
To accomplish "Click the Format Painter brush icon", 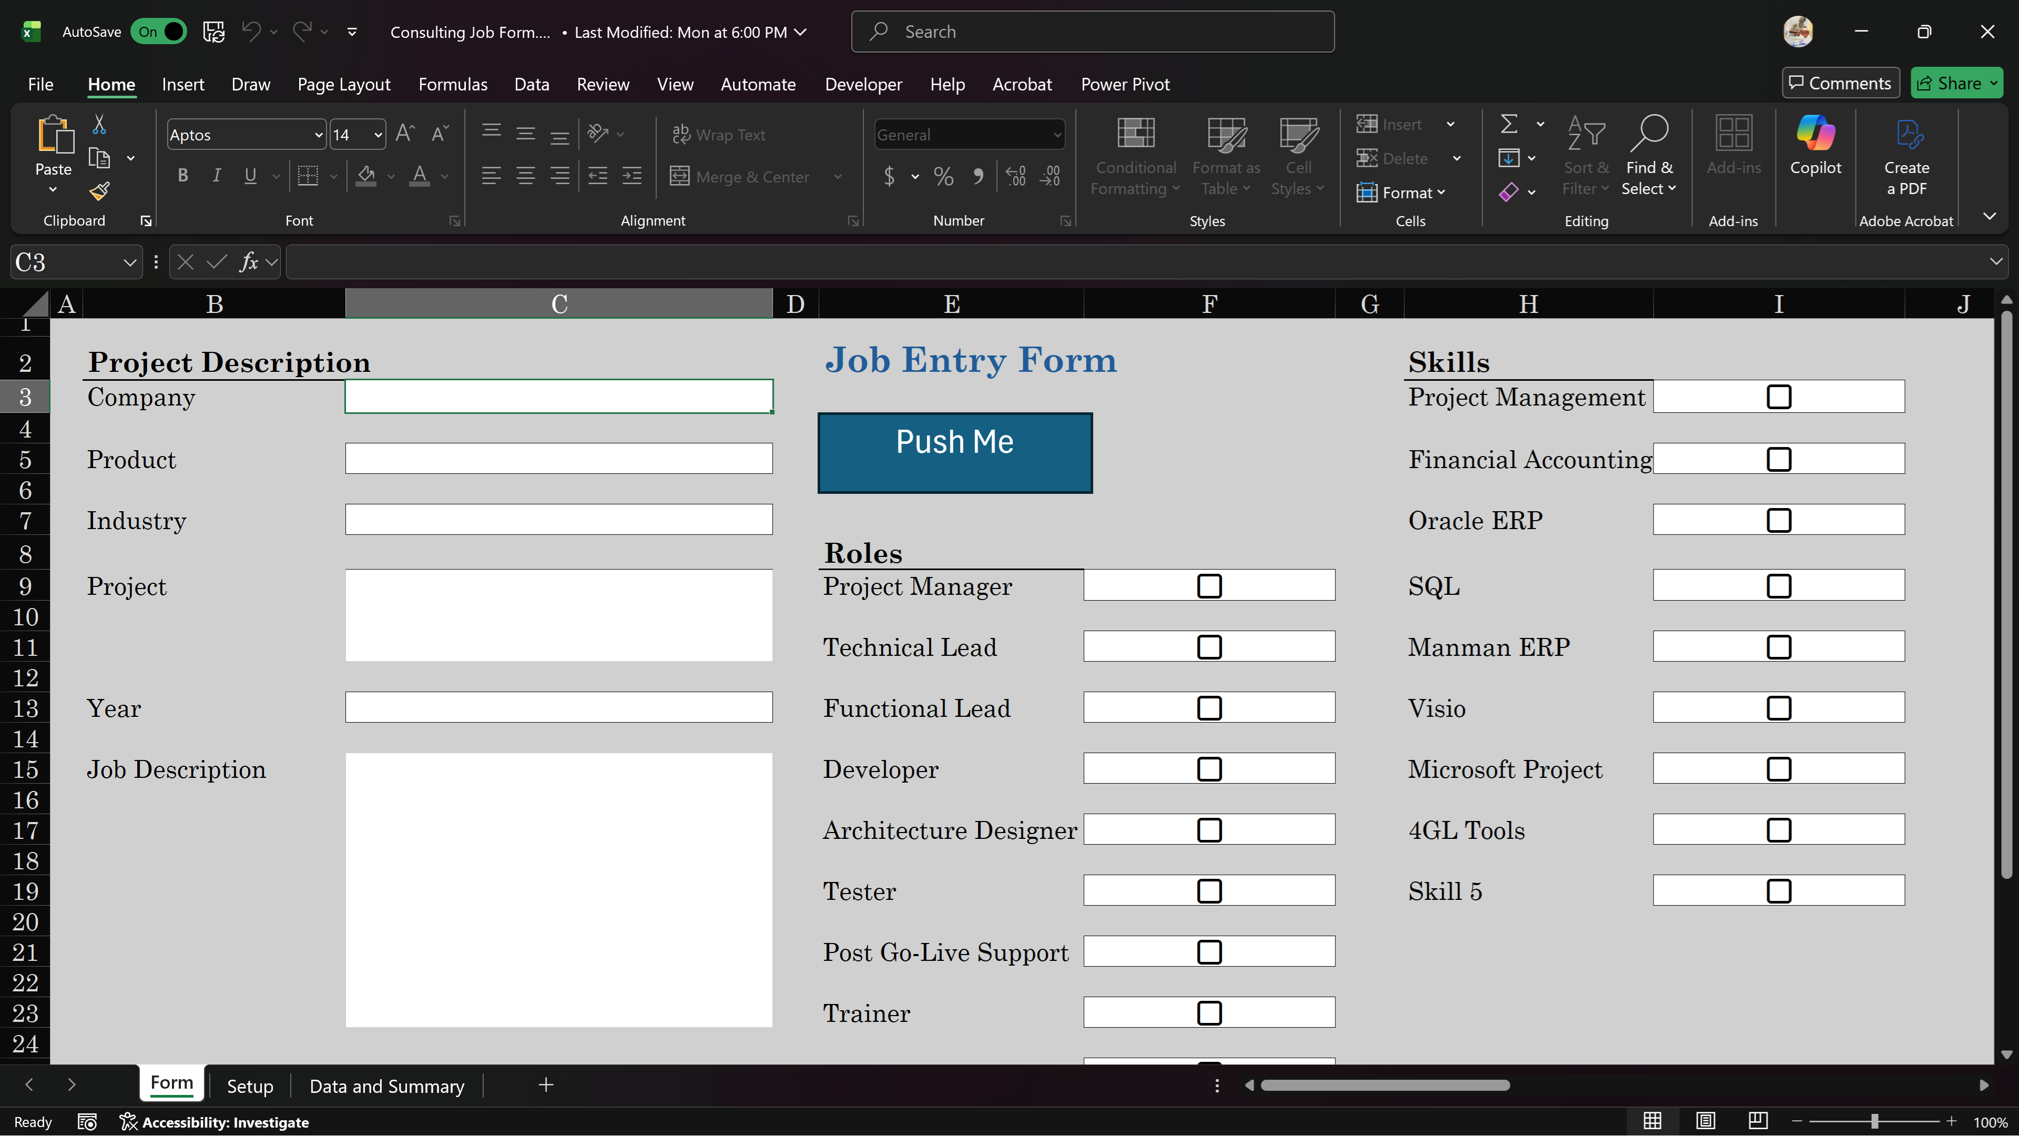I will 99,191.
